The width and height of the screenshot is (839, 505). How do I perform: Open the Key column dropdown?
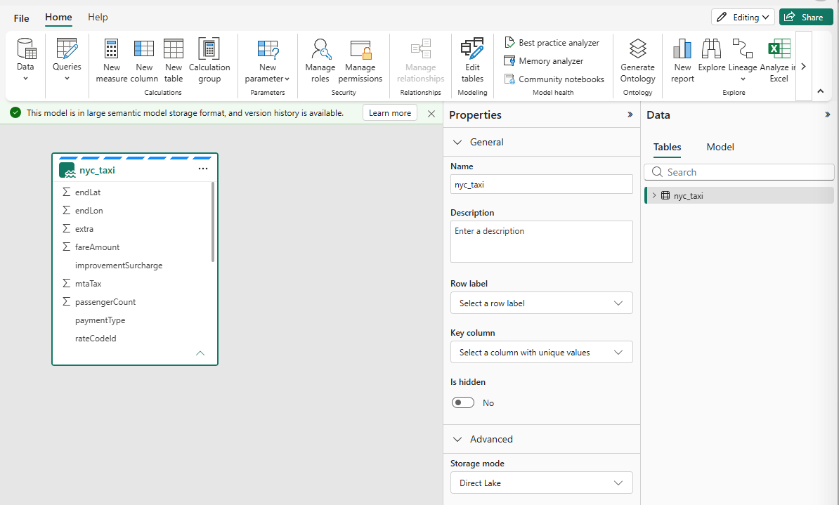point(542,353)
